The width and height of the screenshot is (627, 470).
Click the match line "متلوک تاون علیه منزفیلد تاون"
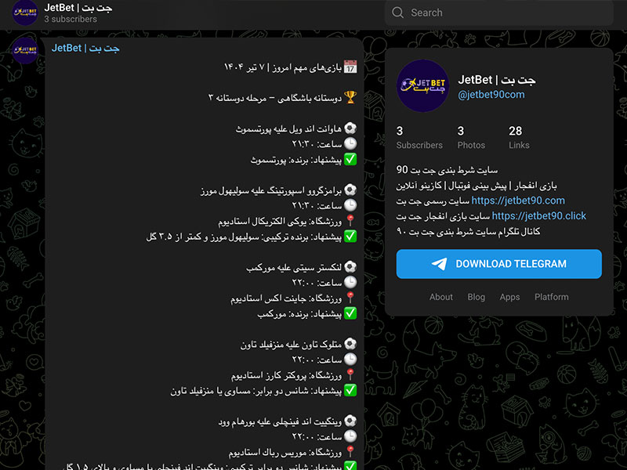click(x=291, y=345)
